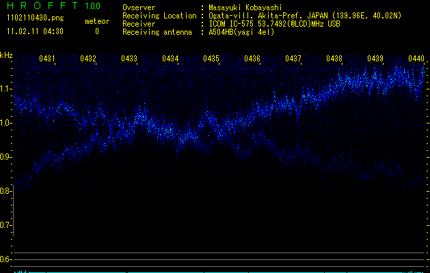This screenshot has height=273, width=430.
Task: Select the file name 1102110430.png
Action: (x=36, y=18)
